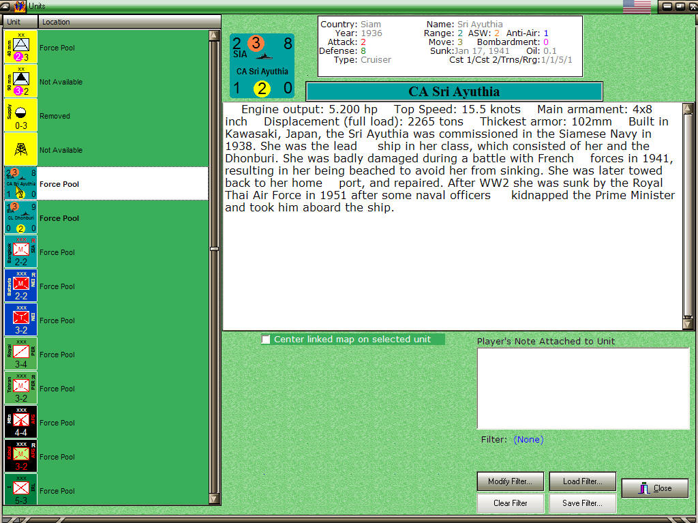The height and width of the screenshot is (523, 698).
Task: Click the unit list scroll up arrow
Action: pyautogui.click(x=214, y=35)
